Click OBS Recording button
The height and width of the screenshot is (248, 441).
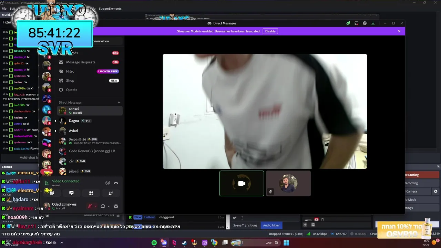pyautogui.click(x=422, y=183)
